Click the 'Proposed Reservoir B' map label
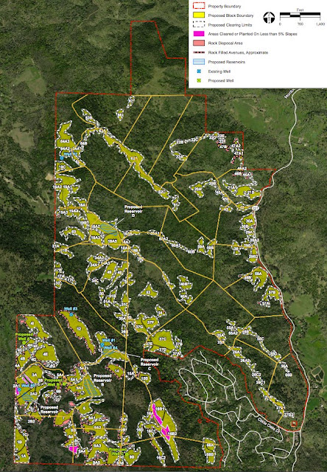The image size is (327, 472). [x=102, y=381]
